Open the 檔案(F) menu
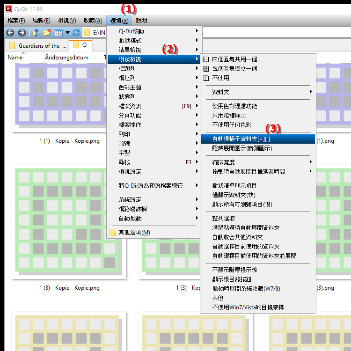351x351 pixels. click(16, 21)
